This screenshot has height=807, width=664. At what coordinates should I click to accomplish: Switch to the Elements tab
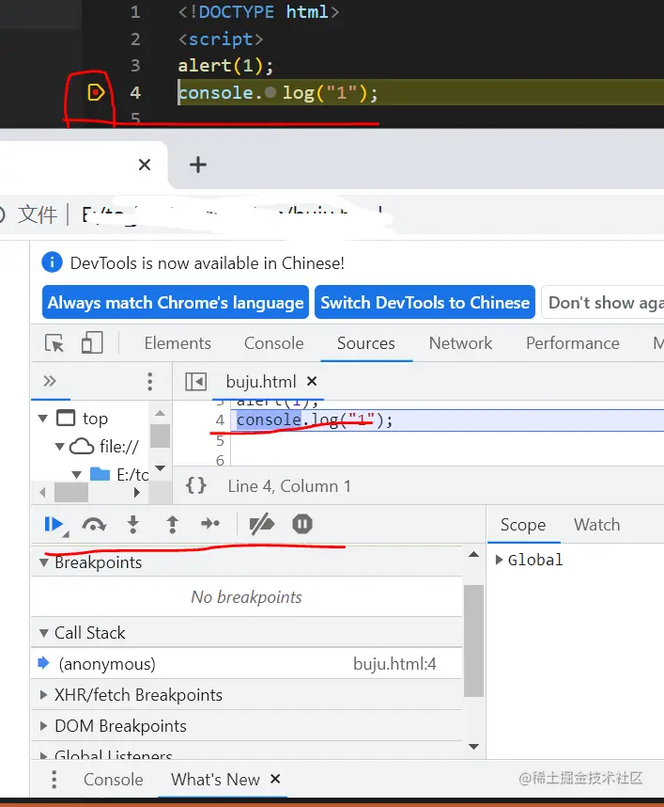[178, 343]
